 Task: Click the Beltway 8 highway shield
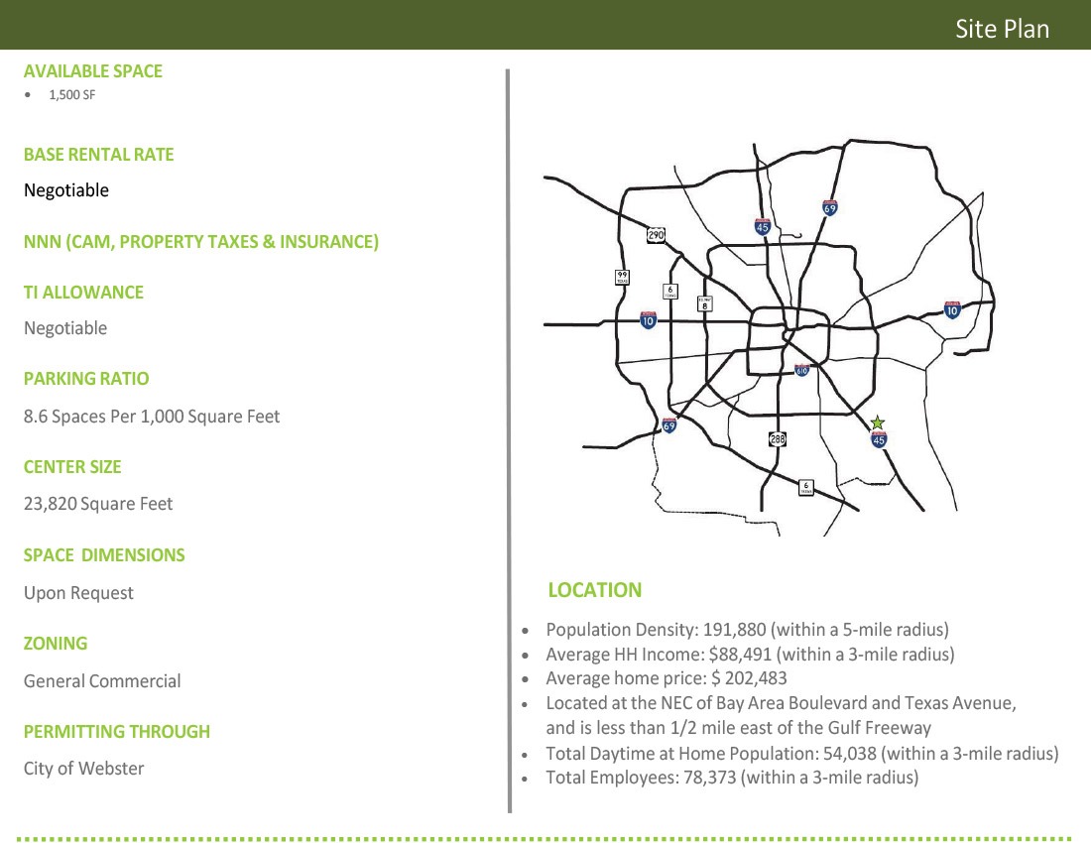704,304
